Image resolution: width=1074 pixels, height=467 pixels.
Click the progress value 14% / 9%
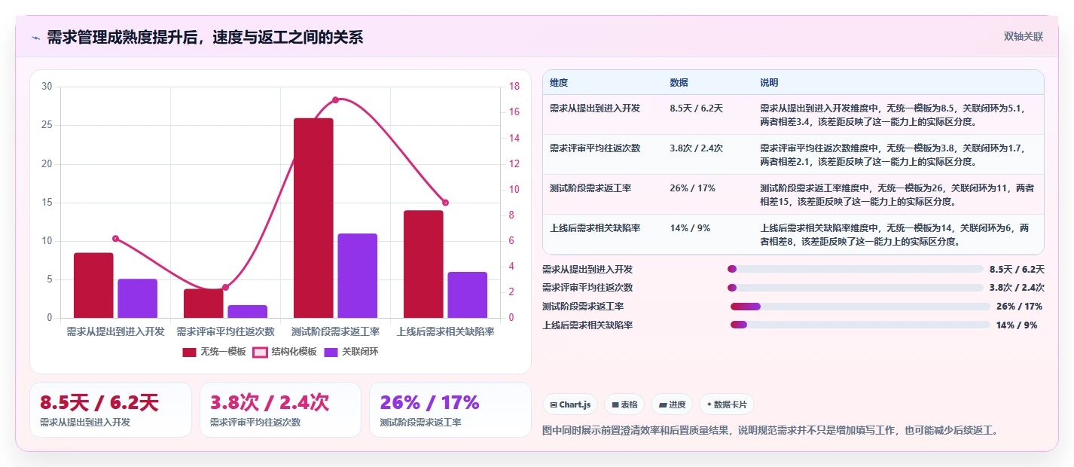pyautogui.click(x=1017, y=325)
